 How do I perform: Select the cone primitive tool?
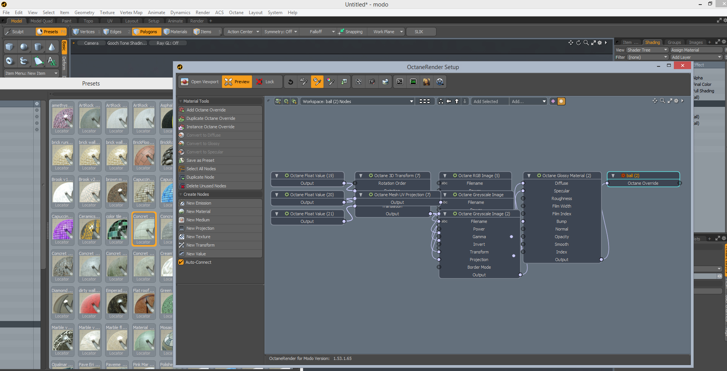[x=52, y=47]
